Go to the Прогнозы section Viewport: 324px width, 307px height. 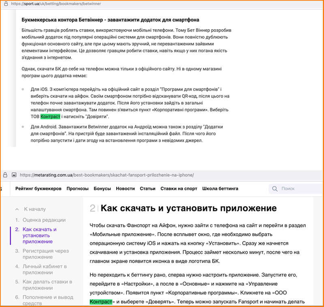coord(77,189)
